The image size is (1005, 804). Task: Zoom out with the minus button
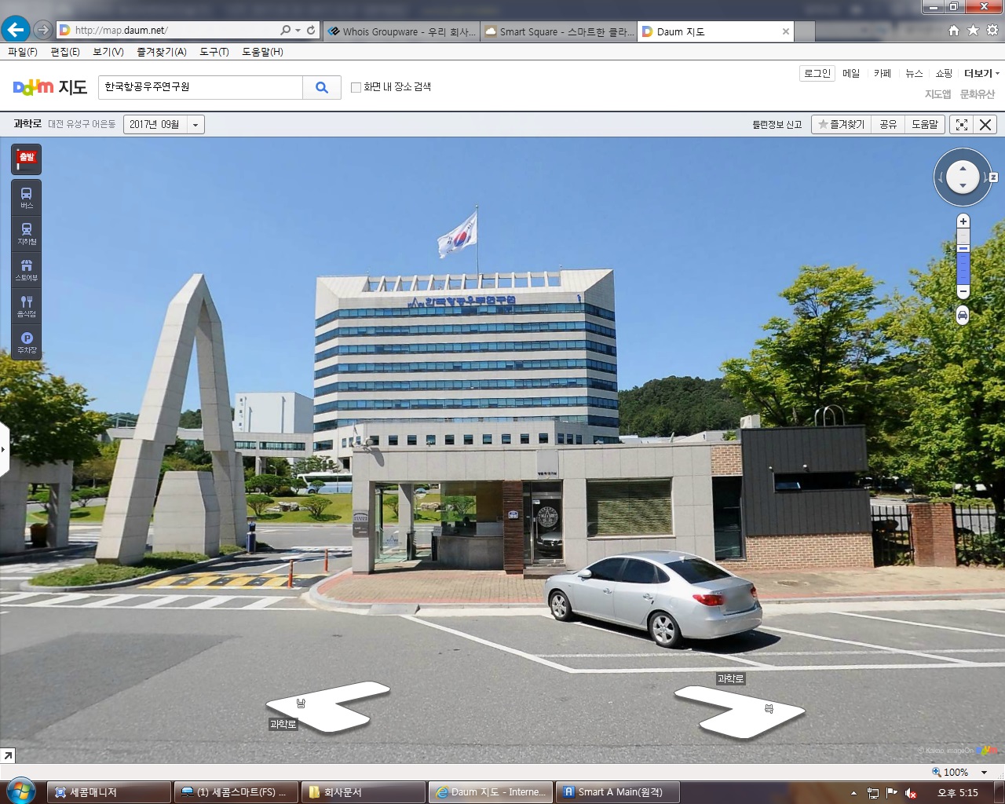coord(963,291)
